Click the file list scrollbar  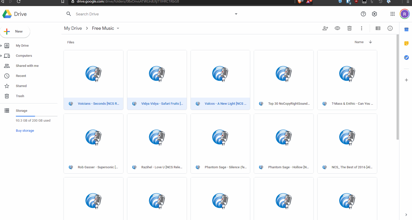click(x=398, y=87)
